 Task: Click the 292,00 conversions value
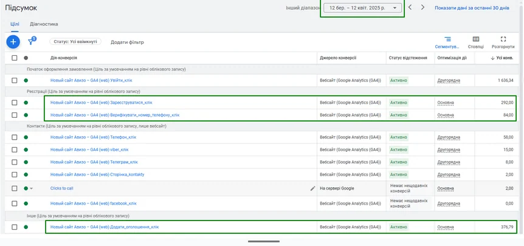click(x=508, y=103)
